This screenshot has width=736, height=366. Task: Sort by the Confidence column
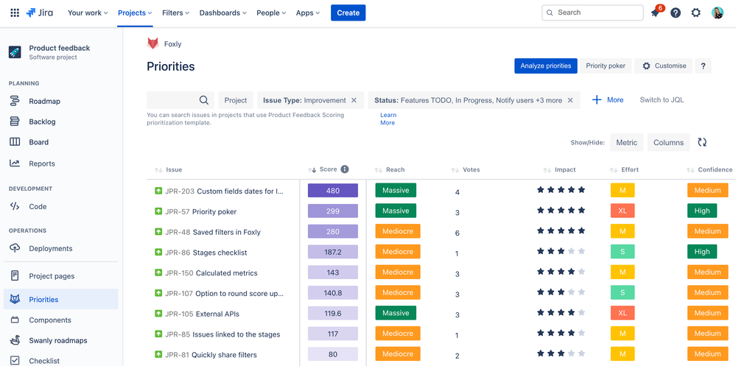[709, 170]
